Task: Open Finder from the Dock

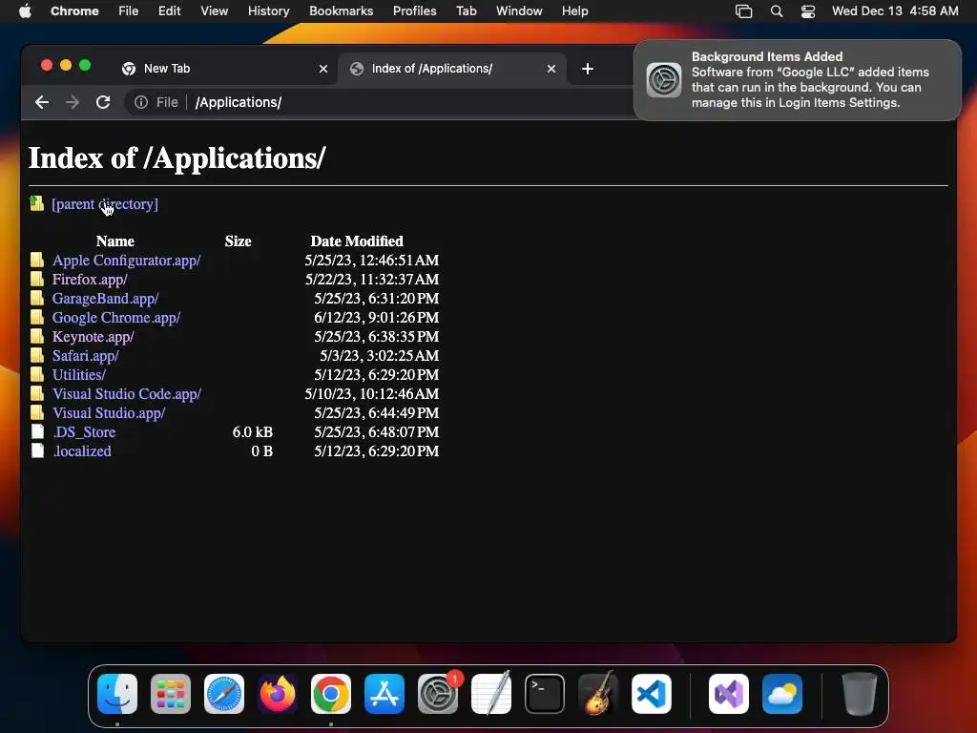Action: click(x=117, y=694)
